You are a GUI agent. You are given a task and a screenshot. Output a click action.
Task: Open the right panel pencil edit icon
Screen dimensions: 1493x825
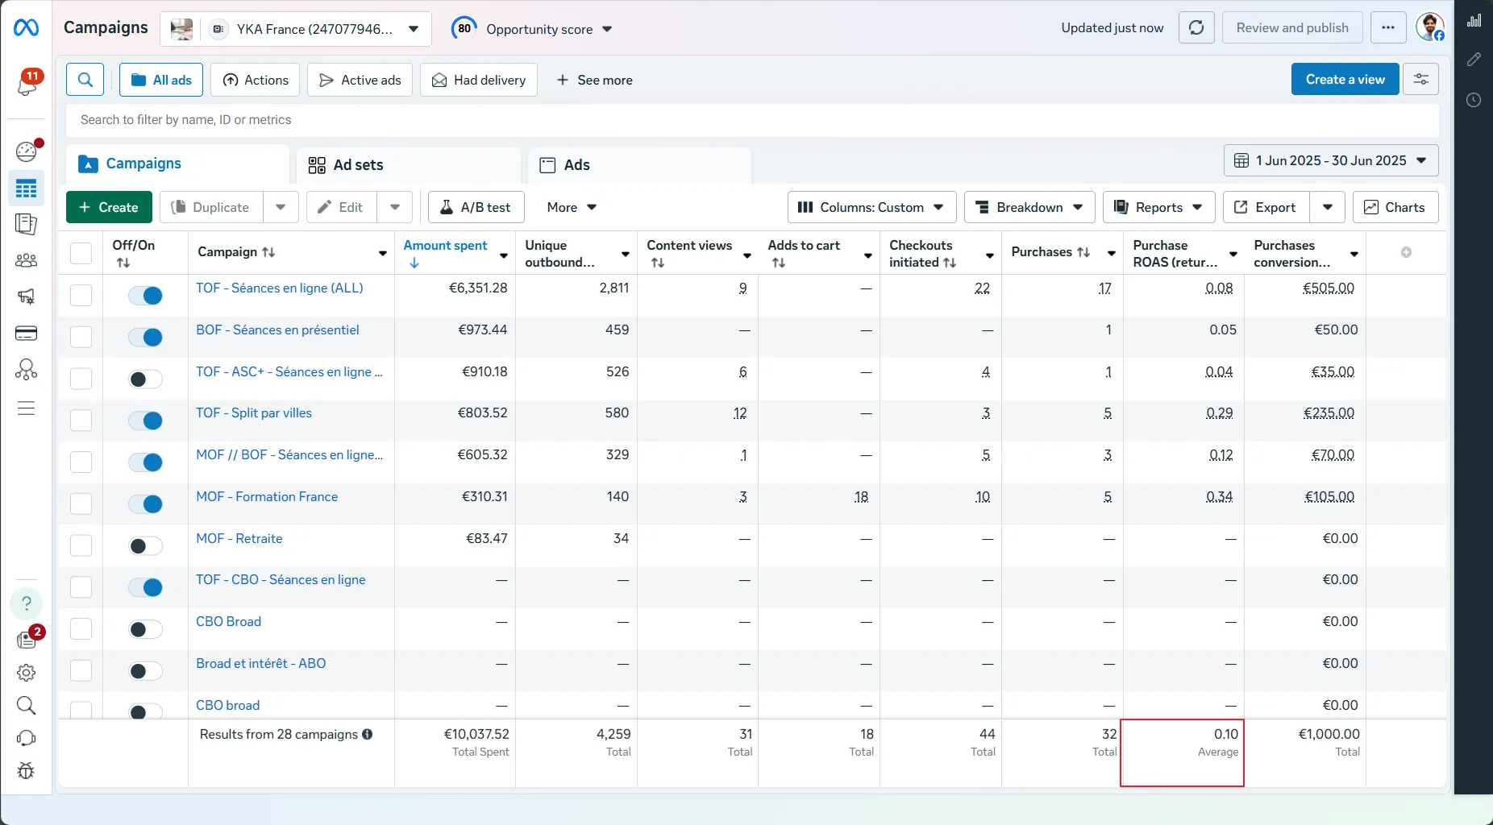click(x=1474, y=60)
